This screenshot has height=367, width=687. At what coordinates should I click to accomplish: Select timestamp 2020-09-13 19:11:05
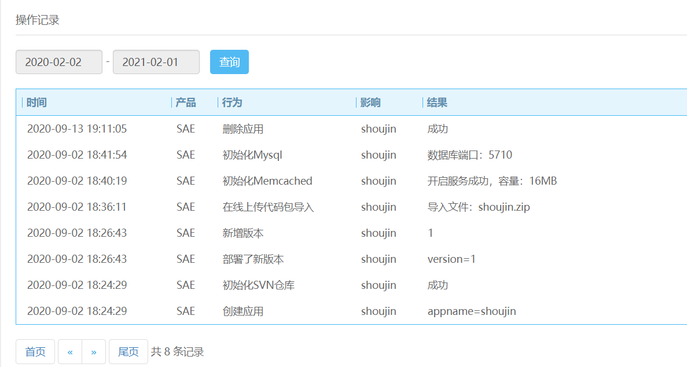77,129
